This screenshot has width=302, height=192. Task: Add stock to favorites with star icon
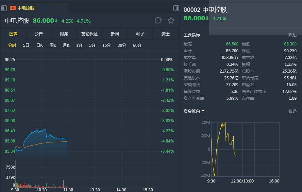[171, 20]
